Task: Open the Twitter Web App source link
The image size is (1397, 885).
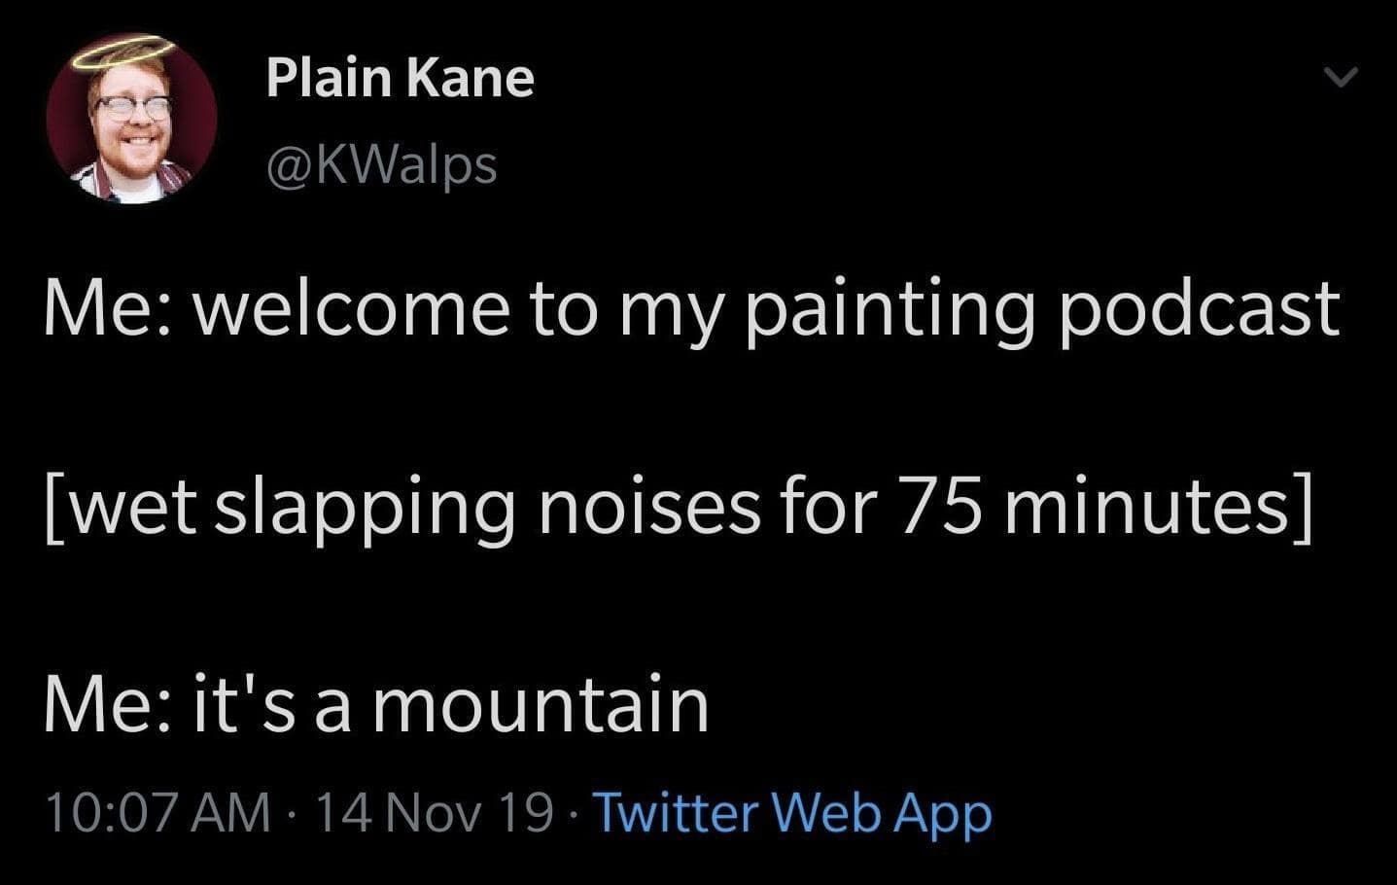Action: click(791, 813)
